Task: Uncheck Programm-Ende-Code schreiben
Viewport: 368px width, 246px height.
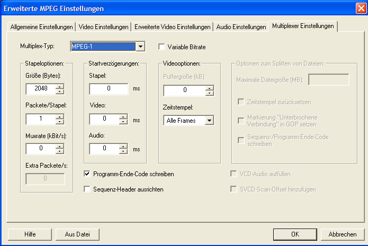Action: point(87,174)
